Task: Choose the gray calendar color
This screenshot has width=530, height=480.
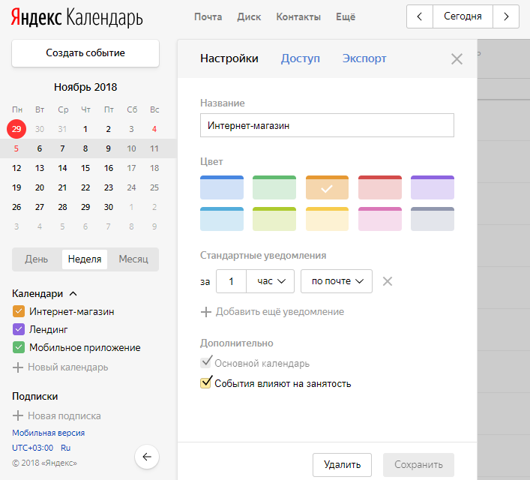Action: tap(433, 219)
